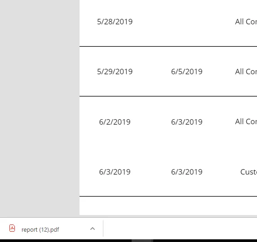This screenshot has width=257, height=242.
Task: Click the 'Cust' text in last row
Action: coord(248,172)
